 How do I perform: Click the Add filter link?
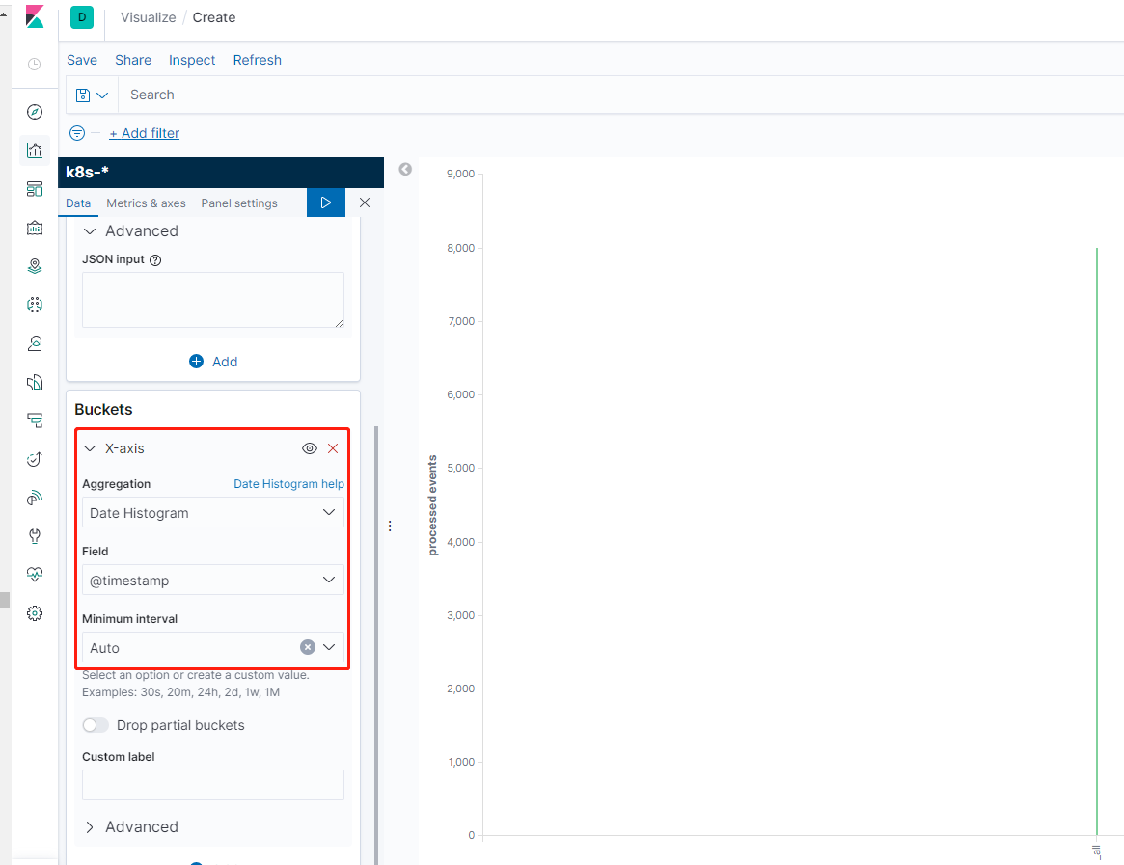coord(144,133)
